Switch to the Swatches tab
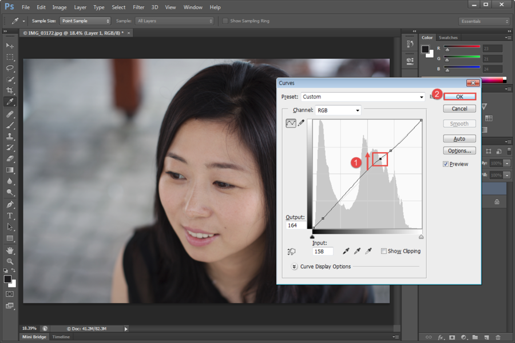The image size is (515, 343). [448, 37]
